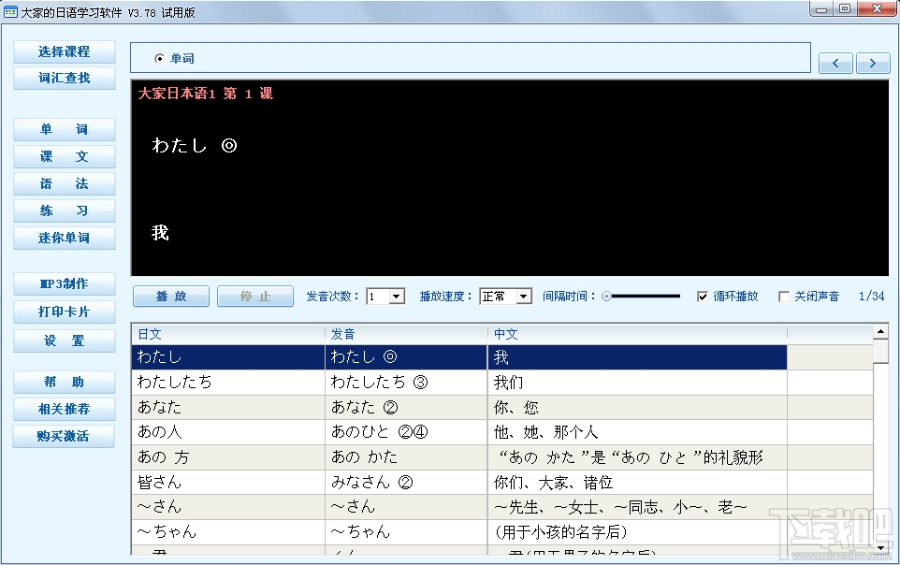Toggle the 循环播放 loop checkbox
Image resolution: width=900 pixels, height=565 pixels.
[x=702, y=297]
